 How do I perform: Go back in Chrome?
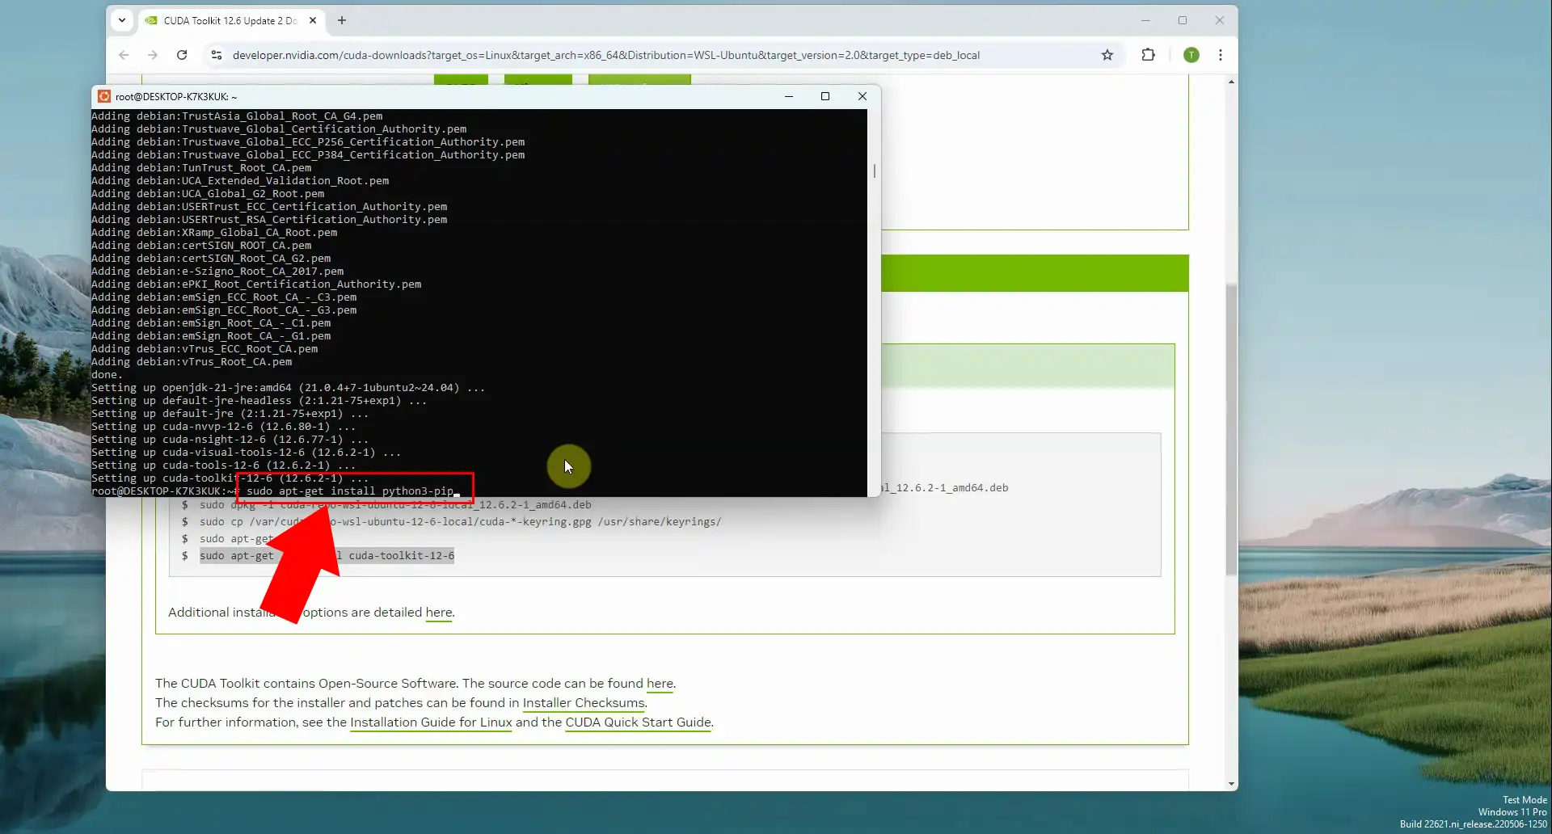[x=124, y=55]
